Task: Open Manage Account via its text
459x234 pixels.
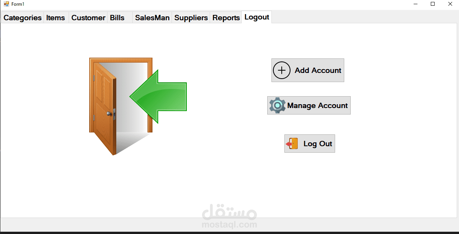Action: tap(318, 105)
